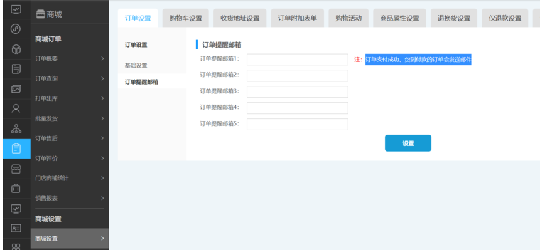
Task: Switch to the 购物车设置 tab
Action: pyautogui.click(x=186, y=18)
